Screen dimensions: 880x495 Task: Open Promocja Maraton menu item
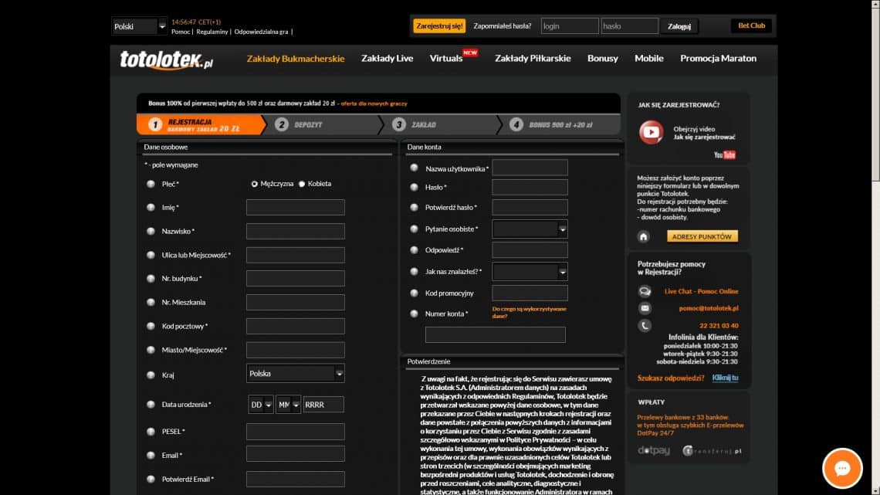pyautogui.click(x=719, y=59)
